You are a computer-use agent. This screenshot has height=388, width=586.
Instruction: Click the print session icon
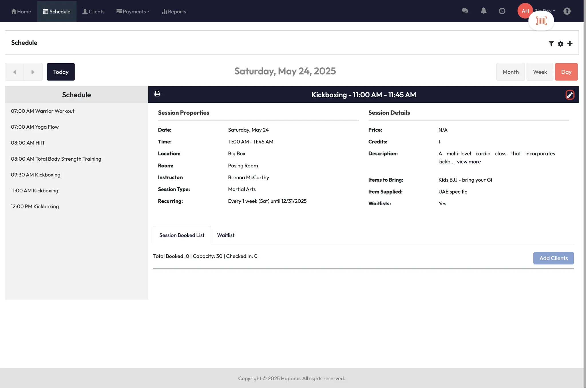pos(157,94)
